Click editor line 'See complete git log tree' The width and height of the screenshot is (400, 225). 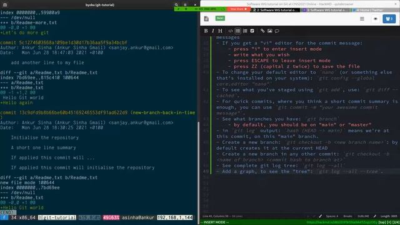(281, 166)
